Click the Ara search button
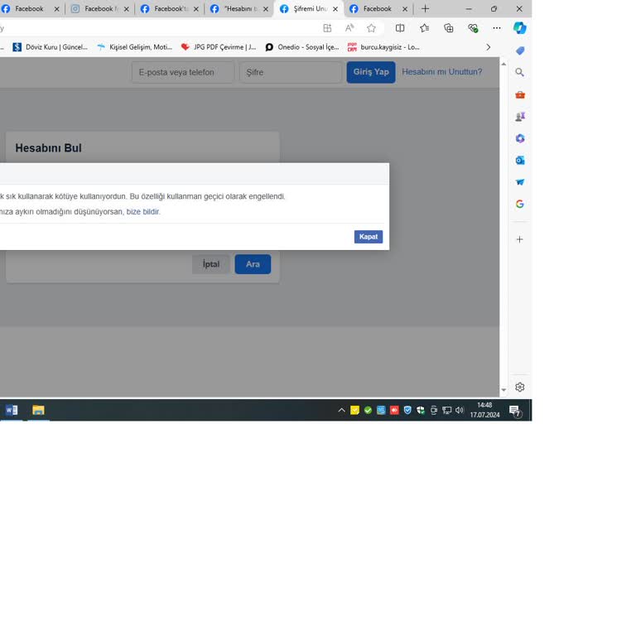 pos(253,264)
